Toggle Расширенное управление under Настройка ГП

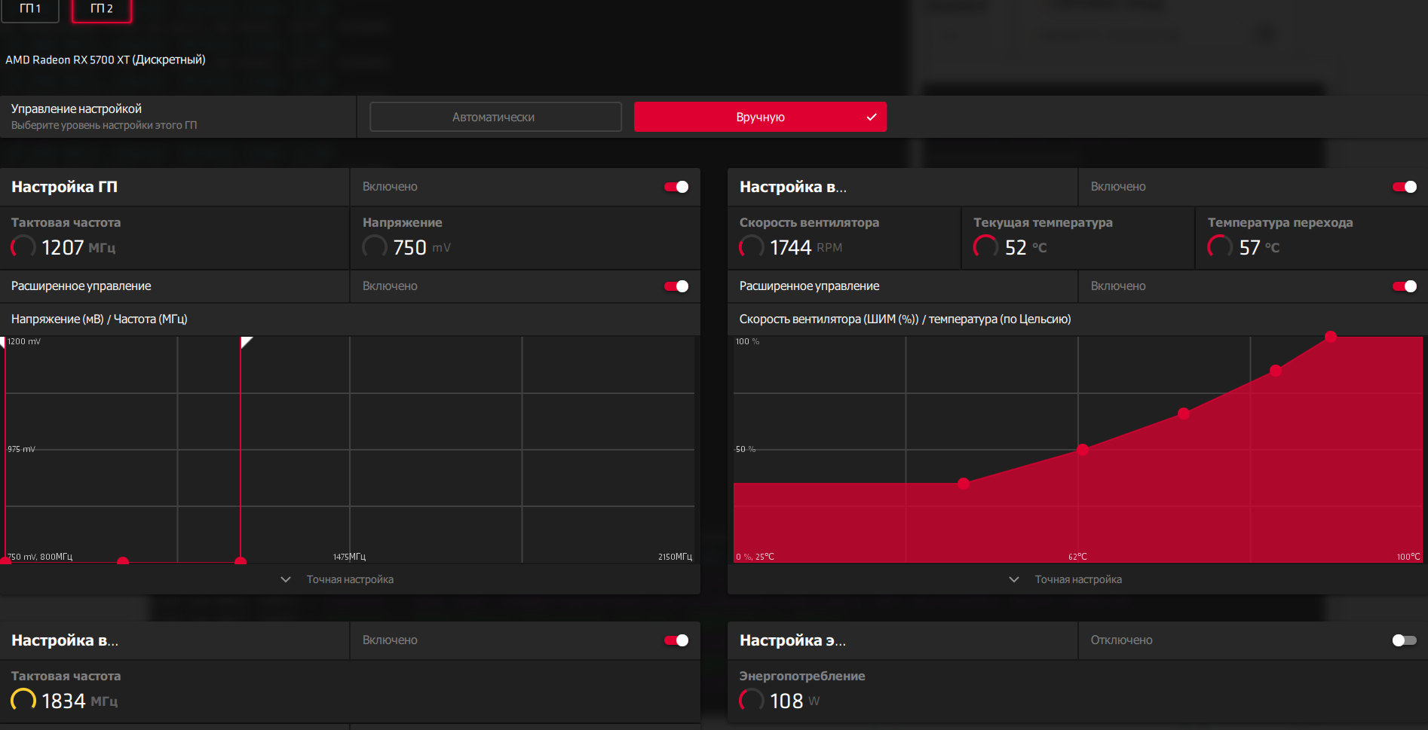tap(676, 286)
